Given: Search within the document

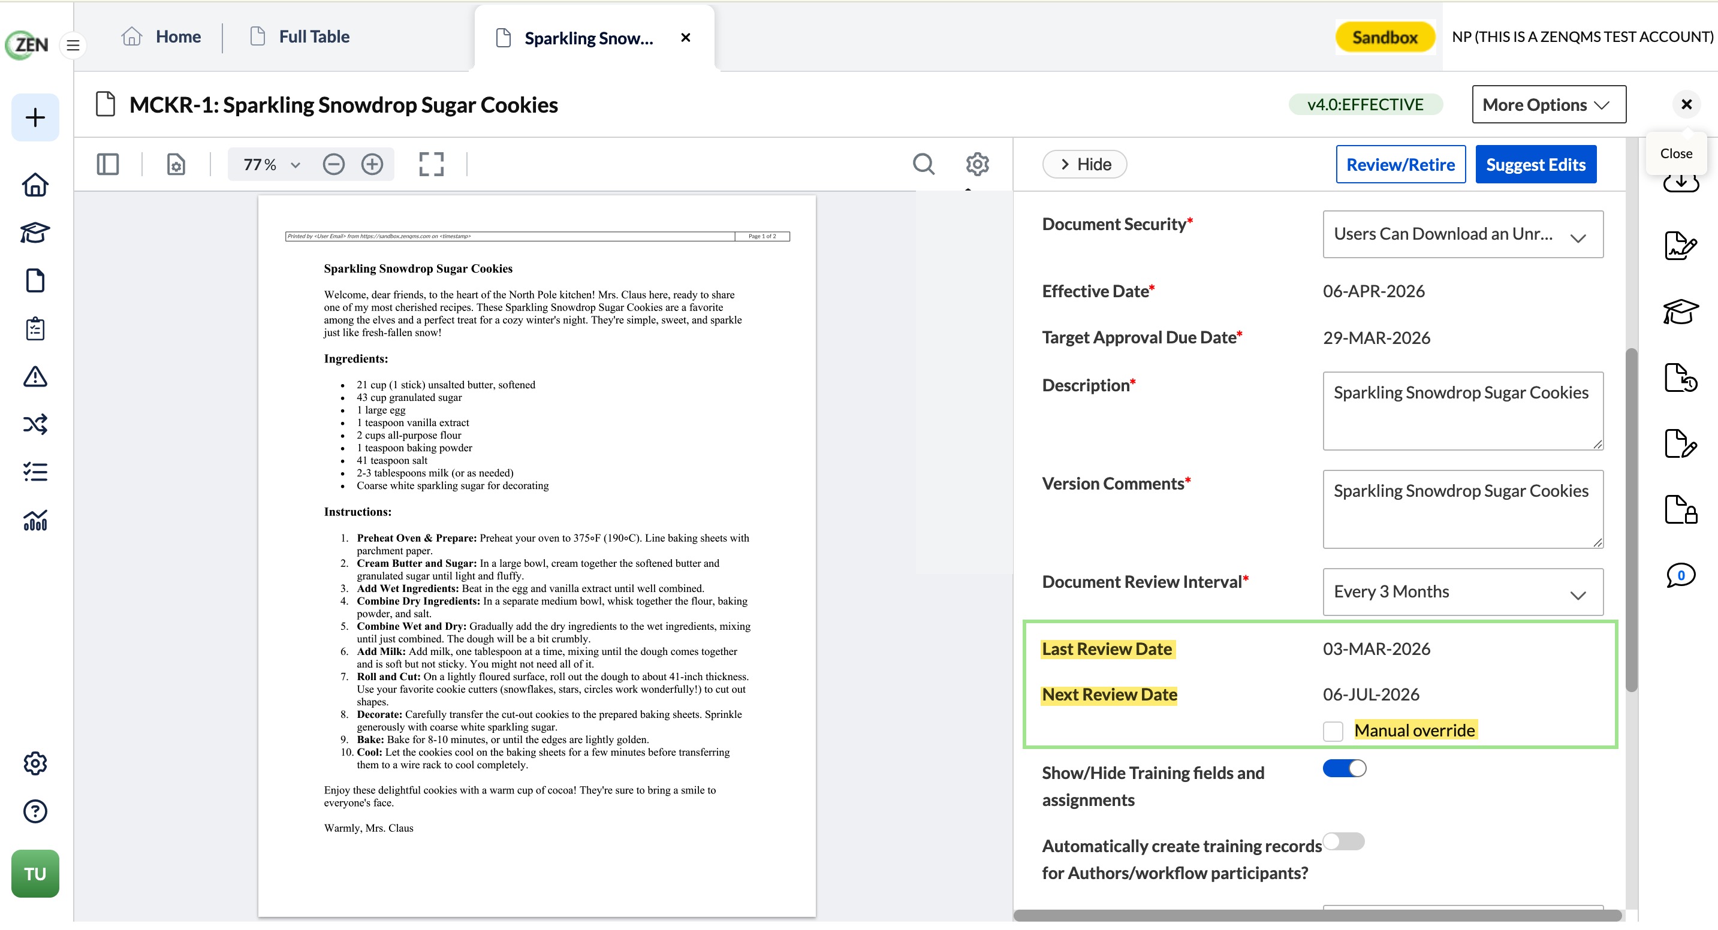Looking at the screenshot, I should [x=924, y=164].
